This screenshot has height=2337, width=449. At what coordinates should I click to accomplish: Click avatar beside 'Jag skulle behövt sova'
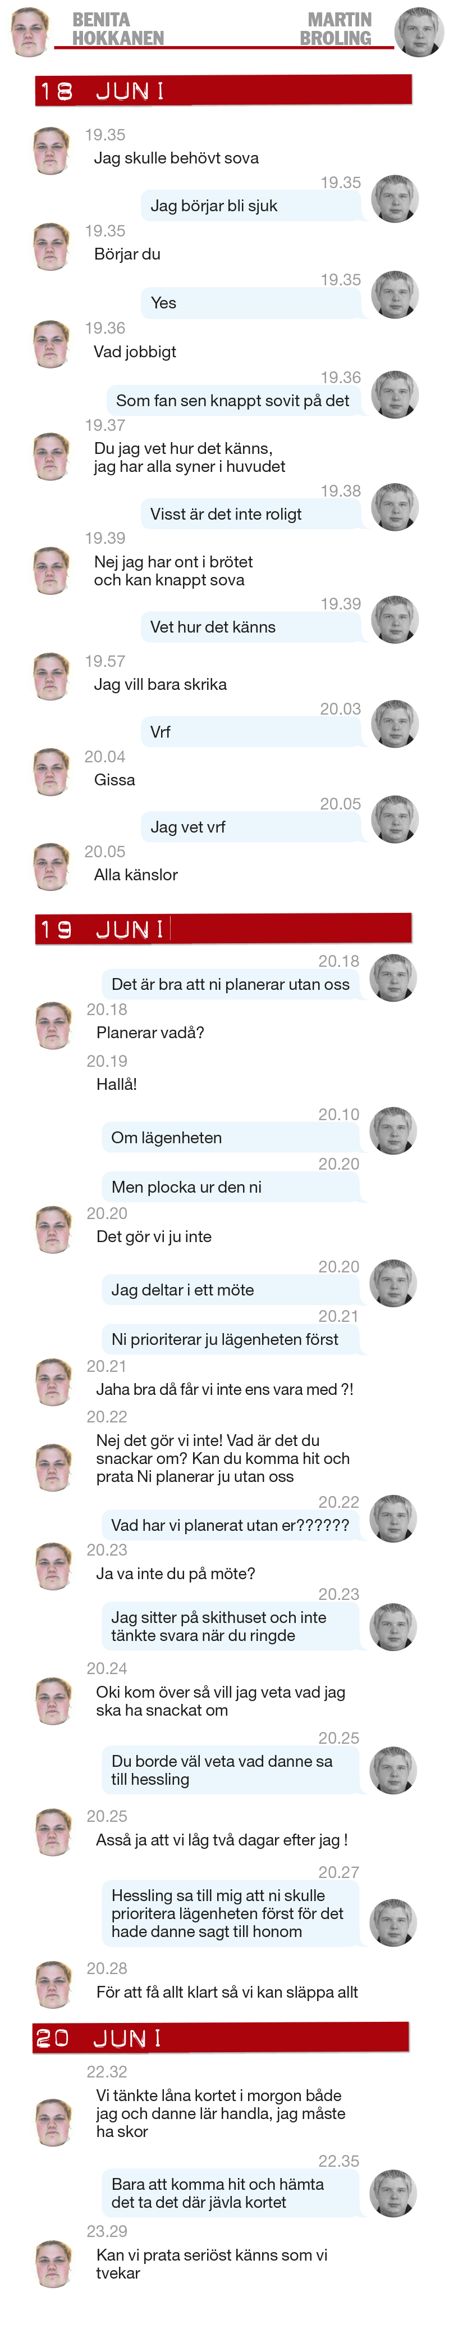(52, 151)
